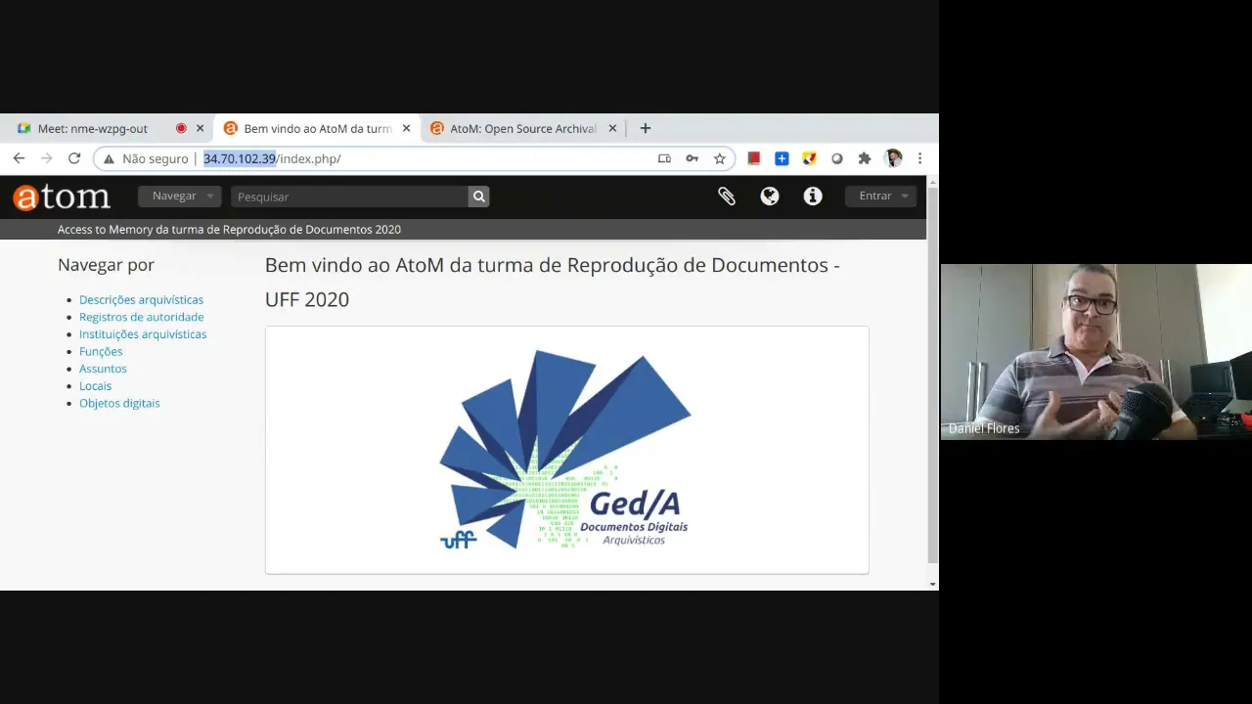
Task: Switch to AtoM Open Source Archival tab
Action: [x=523, y=128]
